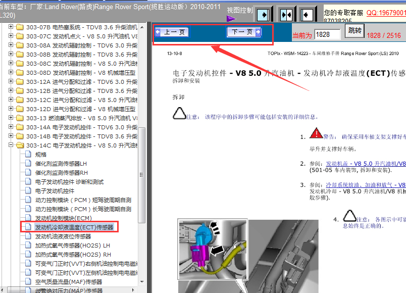406x293 pixels.
Task: Click folder icon of 303-12D 进气分配和过滤
Action: [20, 109]
